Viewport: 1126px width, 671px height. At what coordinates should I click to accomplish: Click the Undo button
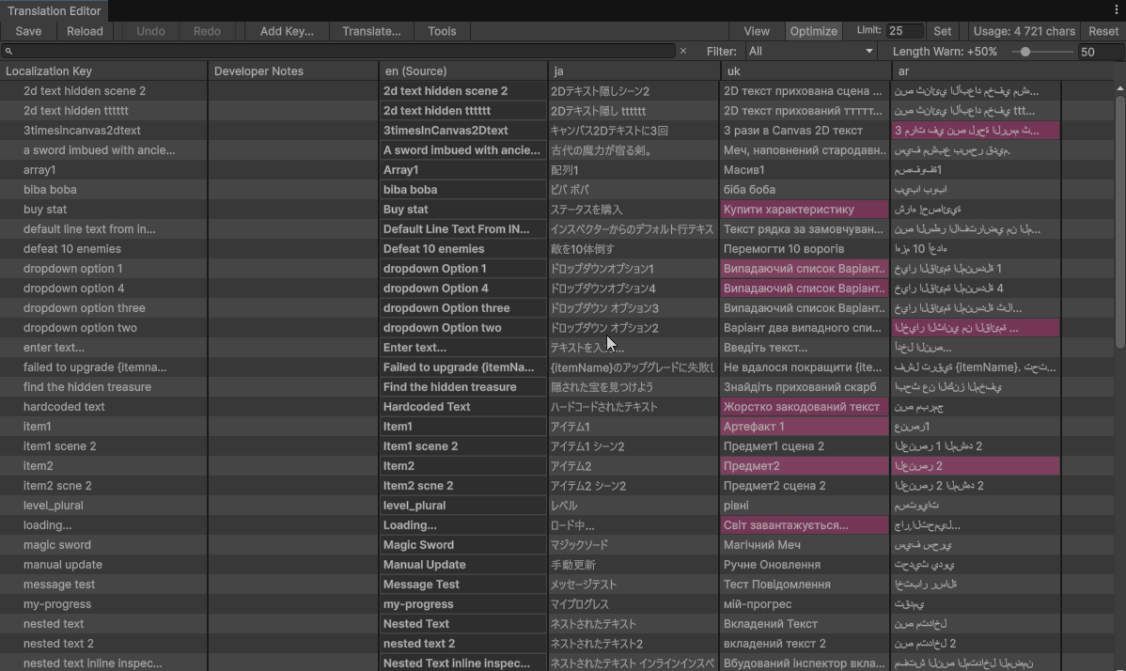pyautogui.click(x=149, y=30)
